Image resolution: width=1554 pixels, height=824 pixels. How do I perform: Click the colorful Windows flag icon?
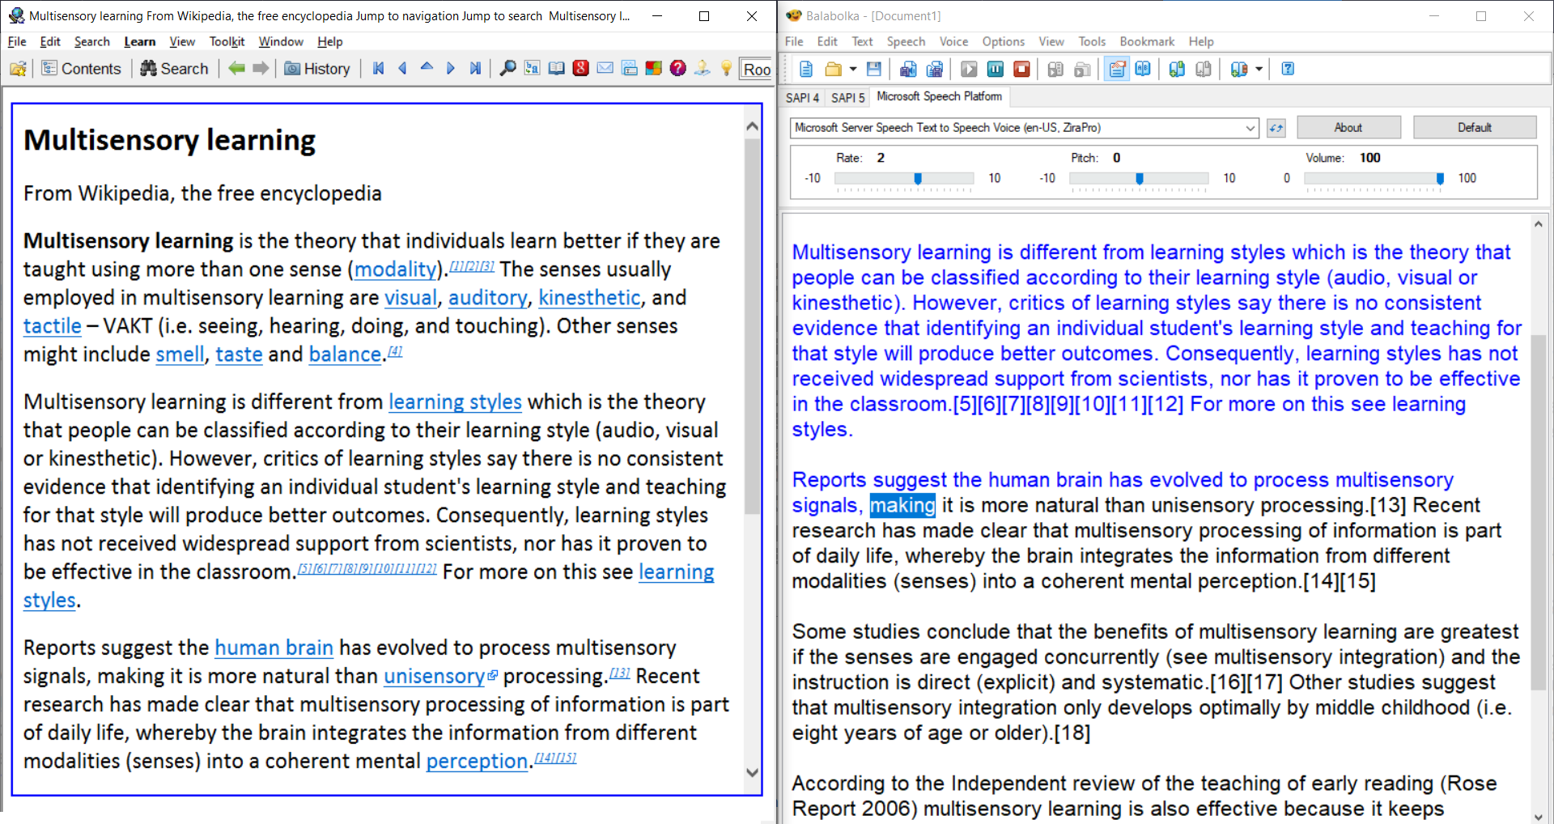click(653, 69)
